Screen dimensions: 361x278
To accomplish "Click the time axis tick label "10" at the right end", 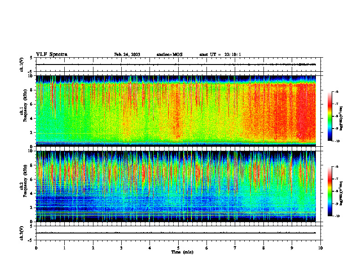I will point(320,248).
